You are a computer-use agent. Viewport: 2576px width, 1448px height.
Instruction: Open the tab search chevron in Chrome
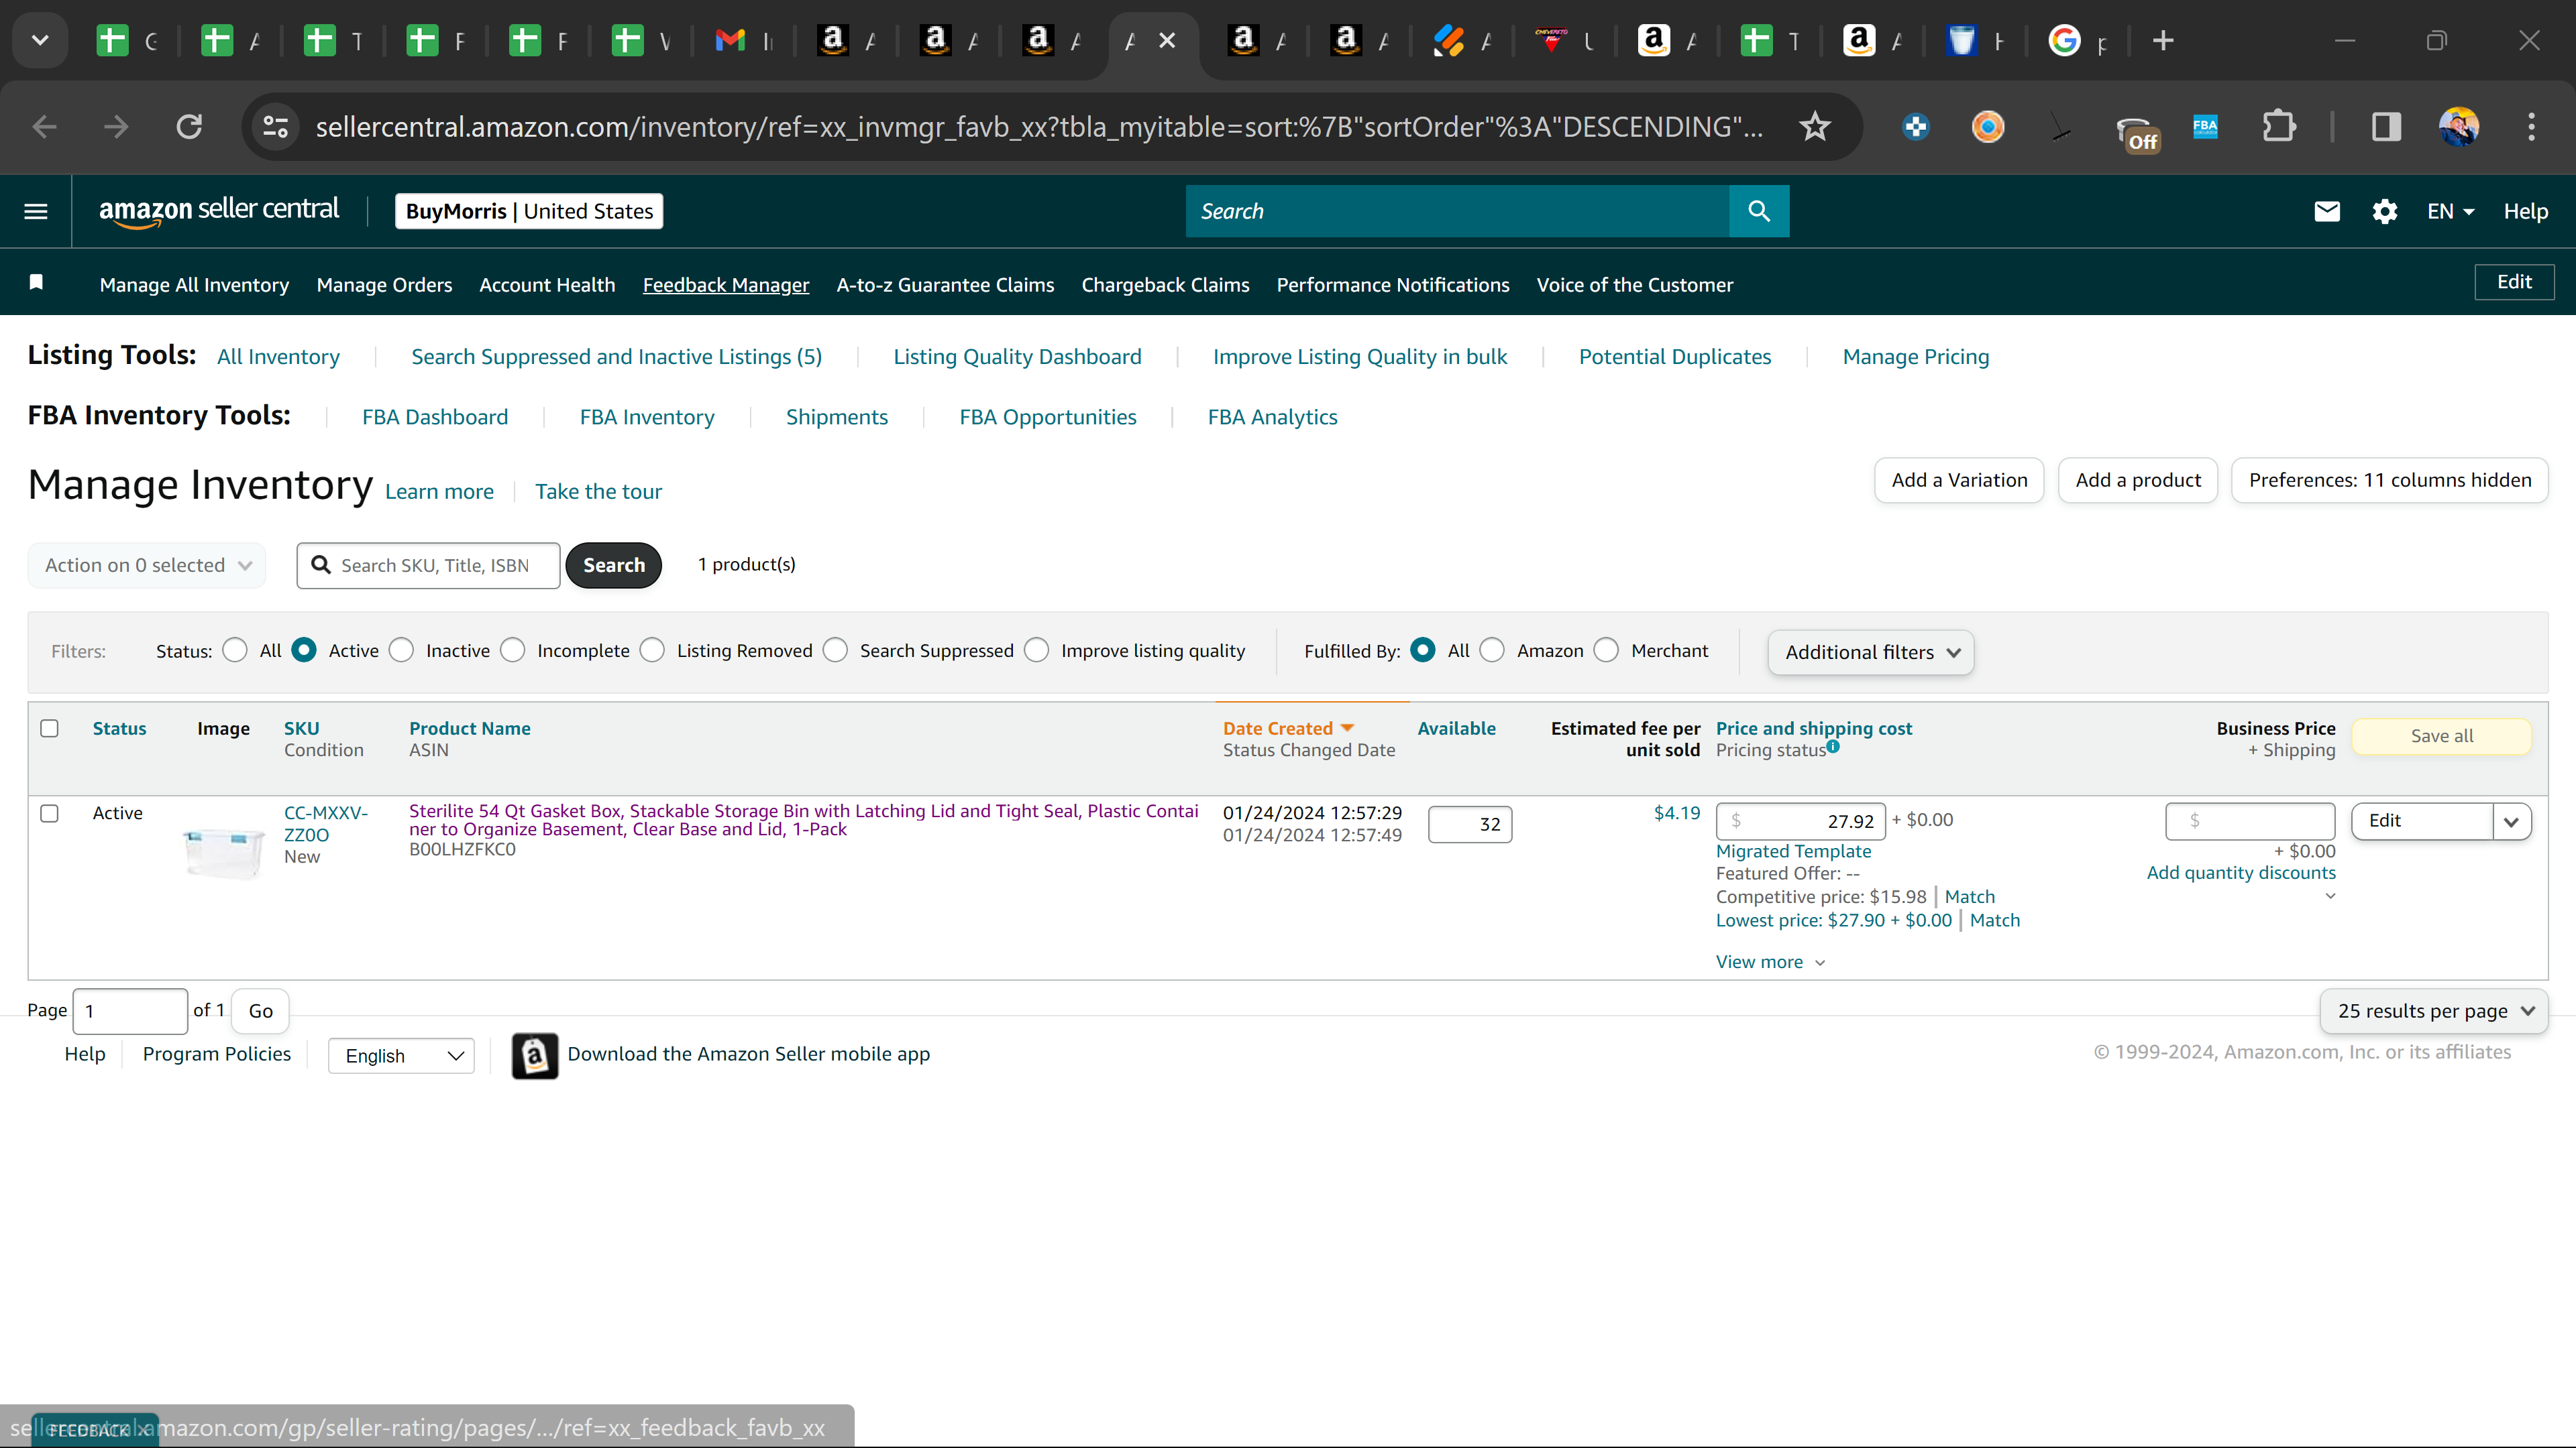40,41
